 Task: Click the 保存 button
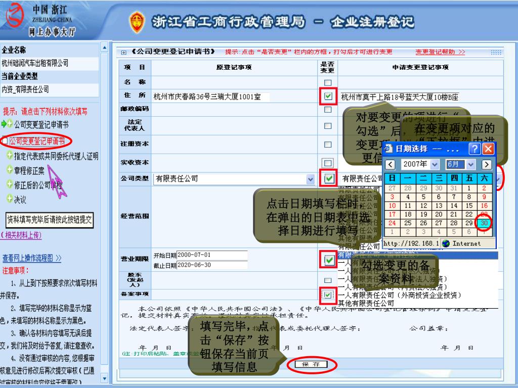[311, 364]
